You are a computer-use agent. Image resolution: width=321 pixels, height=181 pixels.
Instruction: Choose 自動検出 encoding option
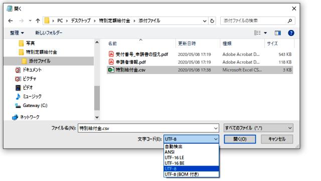(x=191, y=146)
